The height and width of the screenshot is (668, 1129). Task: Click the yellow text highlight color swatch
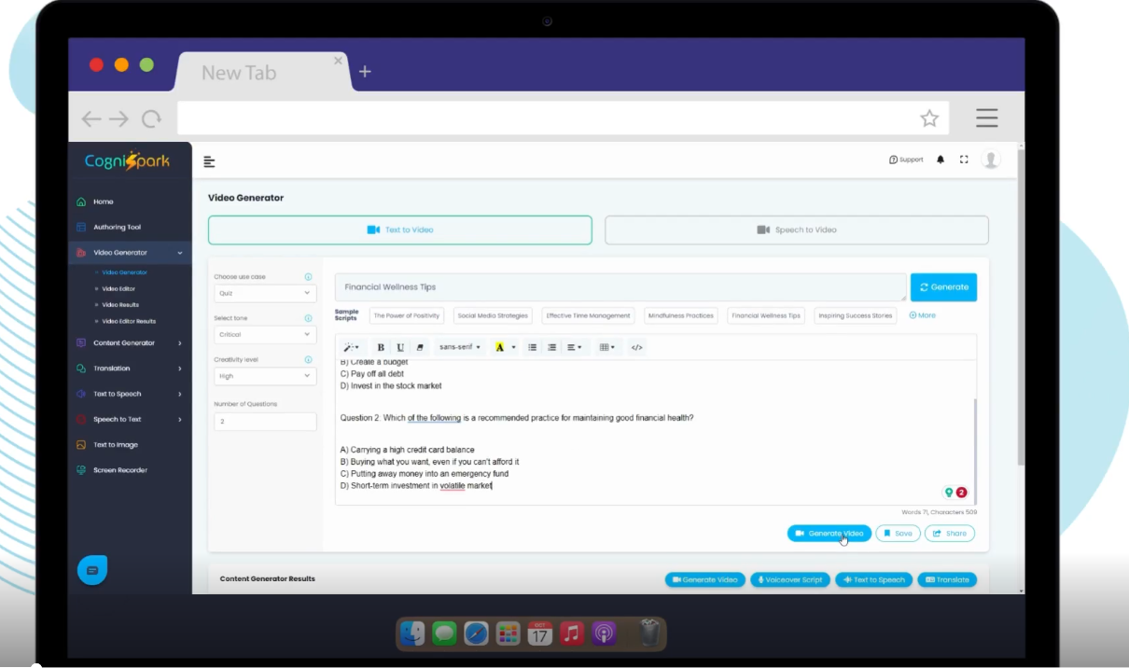(500, 347)
